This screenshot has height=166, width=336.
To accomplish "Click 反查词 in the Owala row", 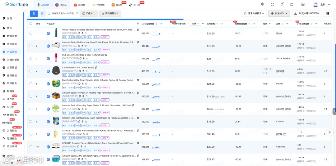I will point(71,37).
